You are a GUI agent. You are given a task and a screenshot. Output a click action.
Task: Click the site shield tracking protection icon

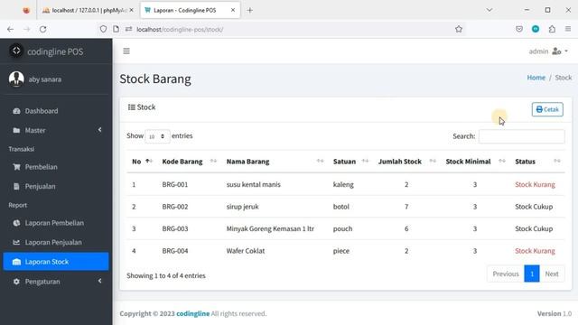pyautogui.click(x=103, y=29)
